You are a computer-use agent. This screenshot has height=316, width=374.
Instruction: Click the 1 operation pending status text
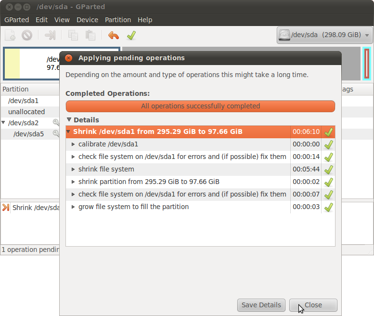point(30,250)
